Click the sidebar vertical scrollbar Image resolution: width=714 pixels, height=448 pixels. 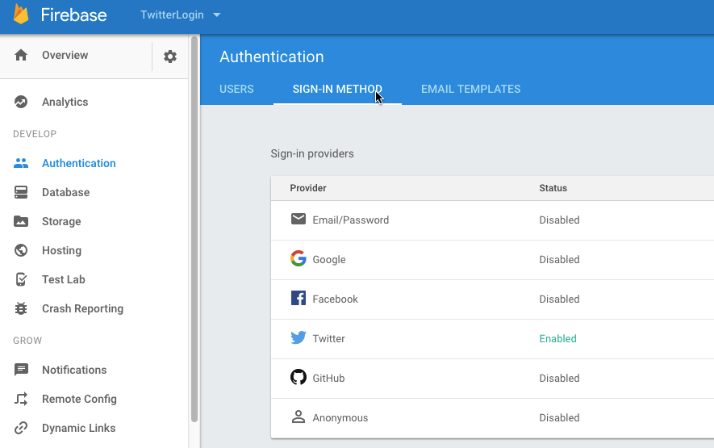coord(194,226)
